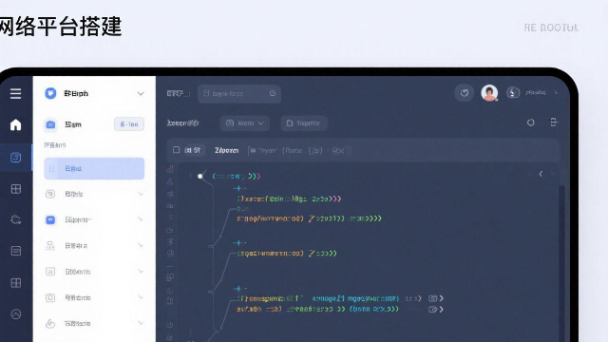Image resolution: width=608 pixels, height=342 pixels.
Task: Toggle the white node dot in code tree
Action: [x=200, y=176]
